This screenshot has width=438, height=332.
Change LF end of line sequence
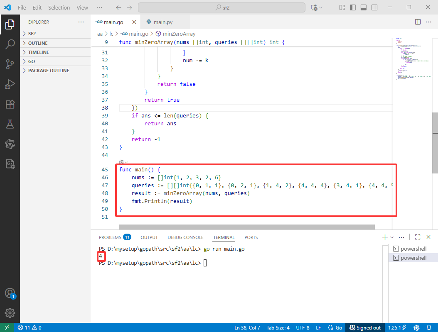[x=318, y=327]
